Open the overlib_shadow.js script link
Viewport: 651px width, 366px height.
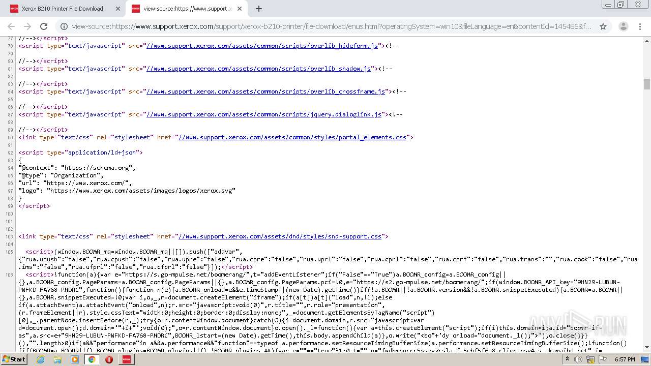[x=259, y=69]
